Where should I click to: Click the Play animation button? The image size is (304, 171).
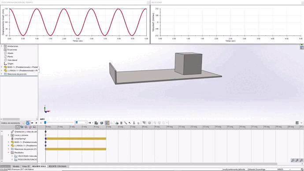tap(37, 123)
